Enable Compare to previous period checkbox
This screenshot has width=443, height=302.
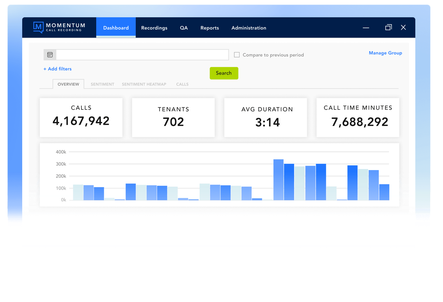point(237,55)
